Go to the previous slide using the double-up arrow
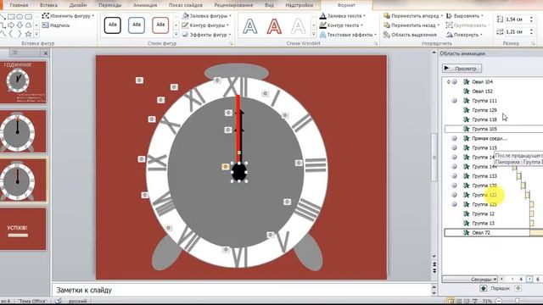Viewport: 543px width, 305px height. pyautogui.click(x=434, y=264)
